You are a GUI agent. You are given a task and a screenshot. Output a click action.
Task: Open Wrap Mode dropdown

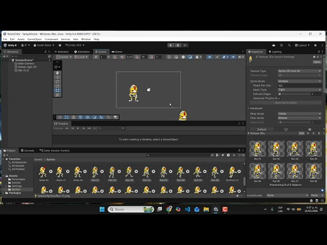click(x=299, y=114)
